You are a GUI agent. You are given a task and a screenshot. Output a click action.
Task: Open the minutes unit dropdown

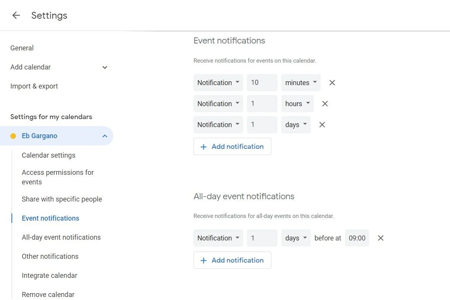pyautogui.click(x=301, y=83)
